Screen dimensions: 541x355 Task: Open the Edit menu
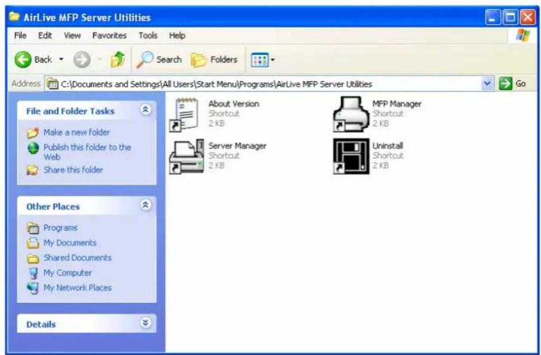(x=45, y=36)
